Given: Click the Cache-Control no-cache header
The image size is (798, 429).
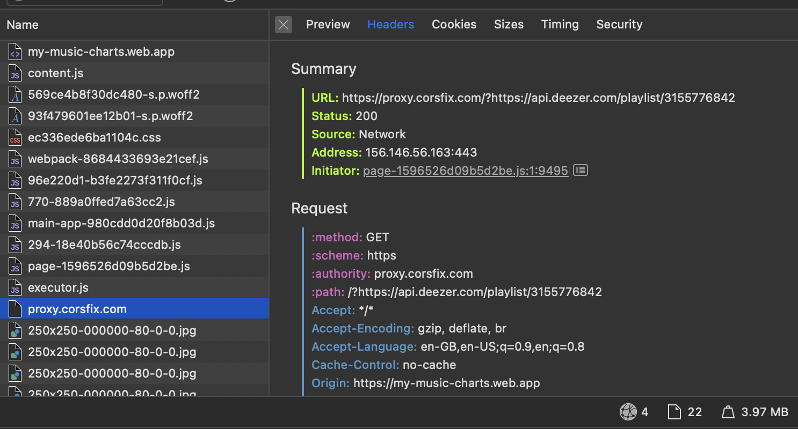Looking at the screenshot, I should click(384, 365).
